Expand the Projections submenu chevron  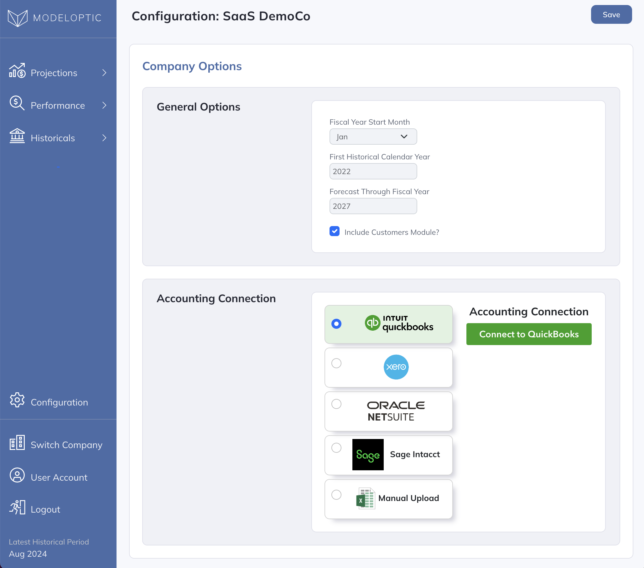click(104, 73)
